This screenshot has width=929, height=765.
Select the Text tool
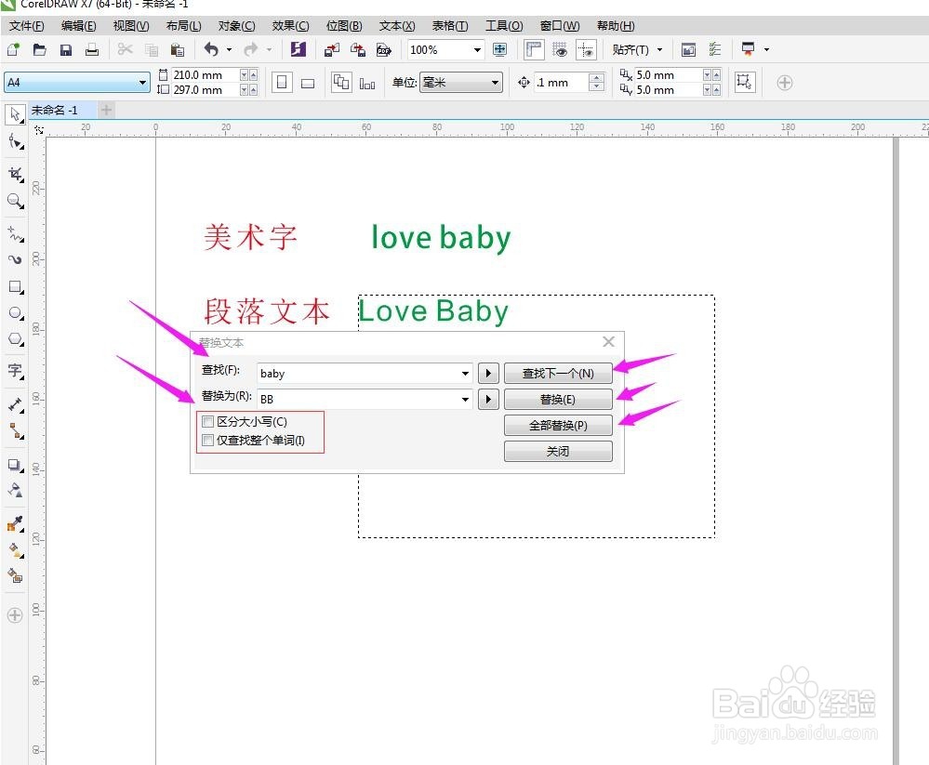coord(16,371)
